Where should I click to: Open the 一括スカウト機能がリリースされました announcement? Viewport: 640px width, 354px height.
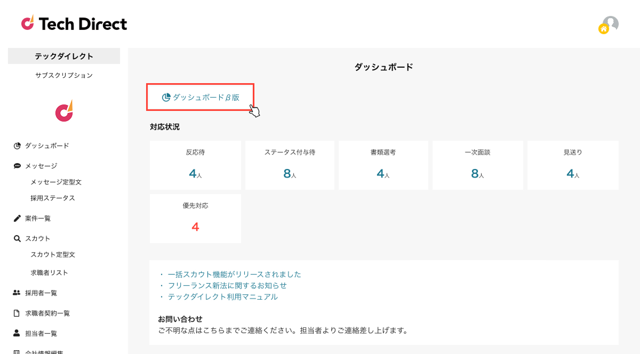pos(234,275)
